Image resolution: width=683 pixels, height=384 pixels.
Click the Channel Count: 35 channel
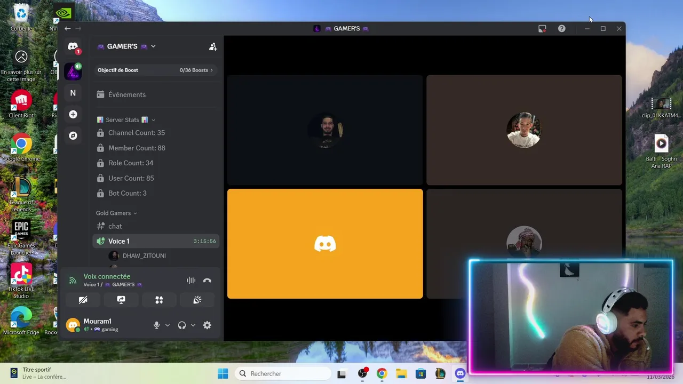coord(155,133)
